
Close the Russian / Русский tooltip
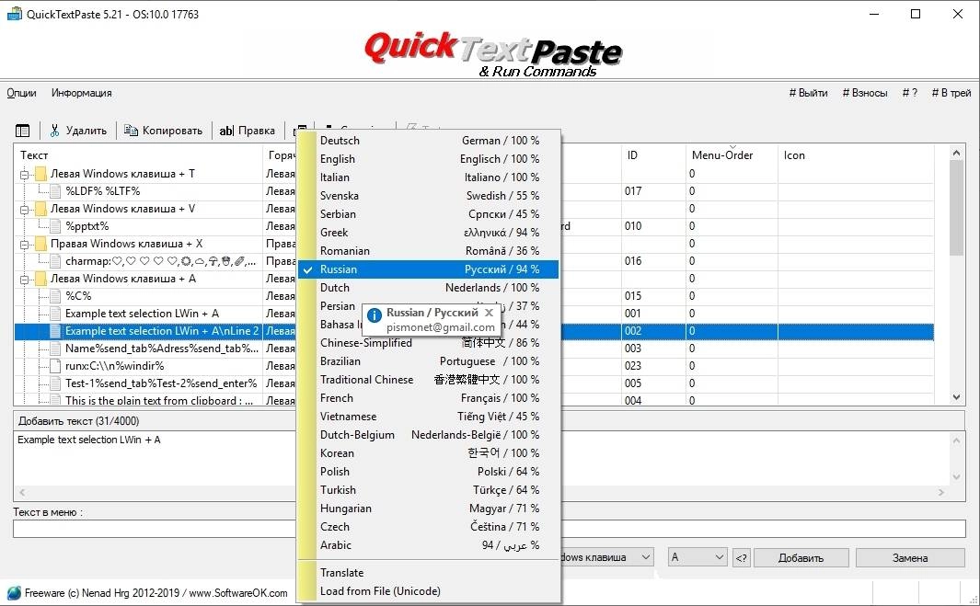coord(489,313)
